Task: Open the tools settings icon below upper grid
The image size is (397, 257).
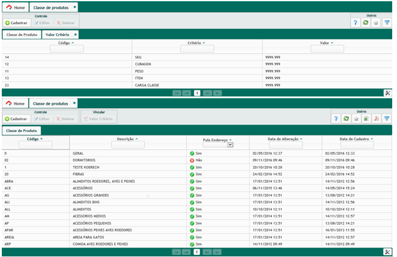Action: 388,93
